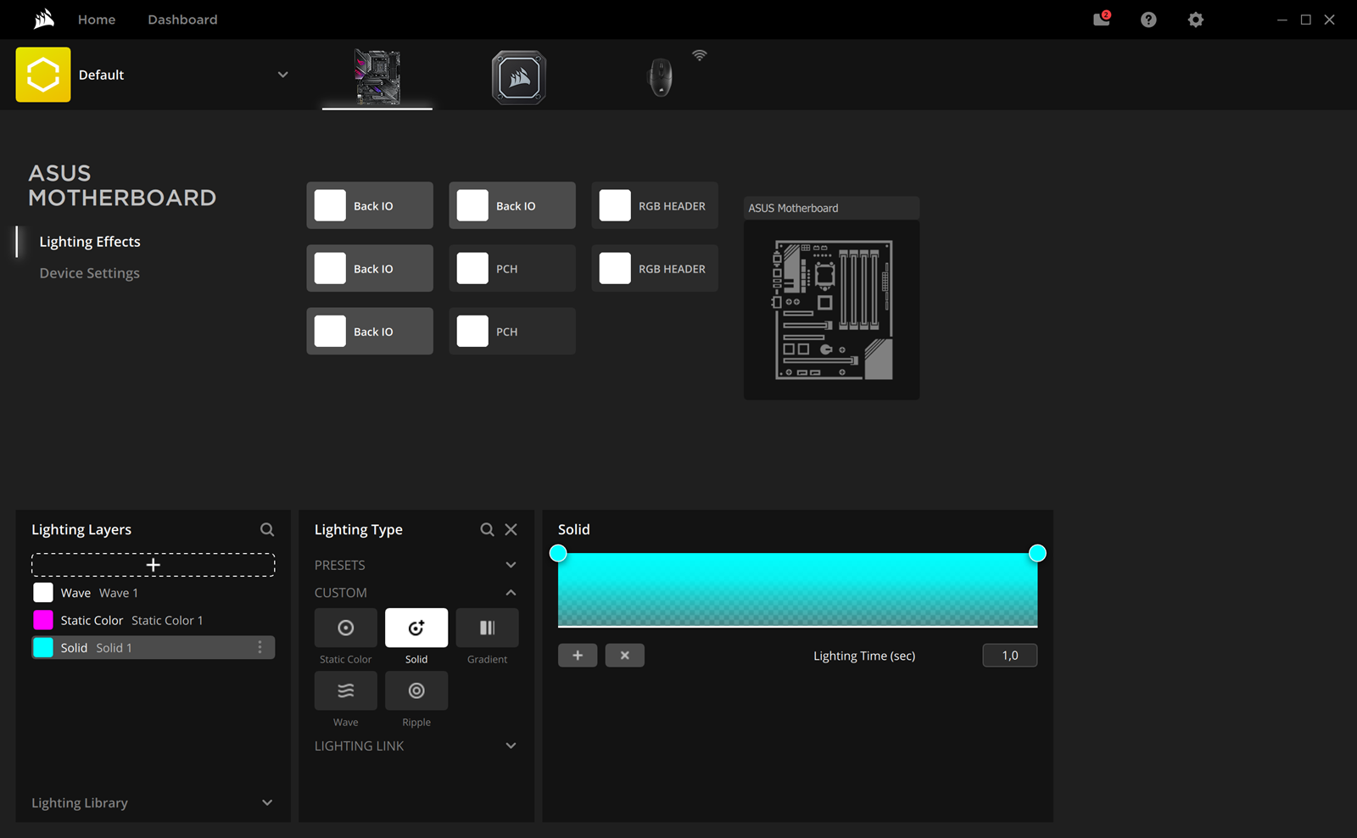The width and height of the screenshot is (1357, 838).
Task: Open the settings gear icon
Action: tap(1196, 20)
